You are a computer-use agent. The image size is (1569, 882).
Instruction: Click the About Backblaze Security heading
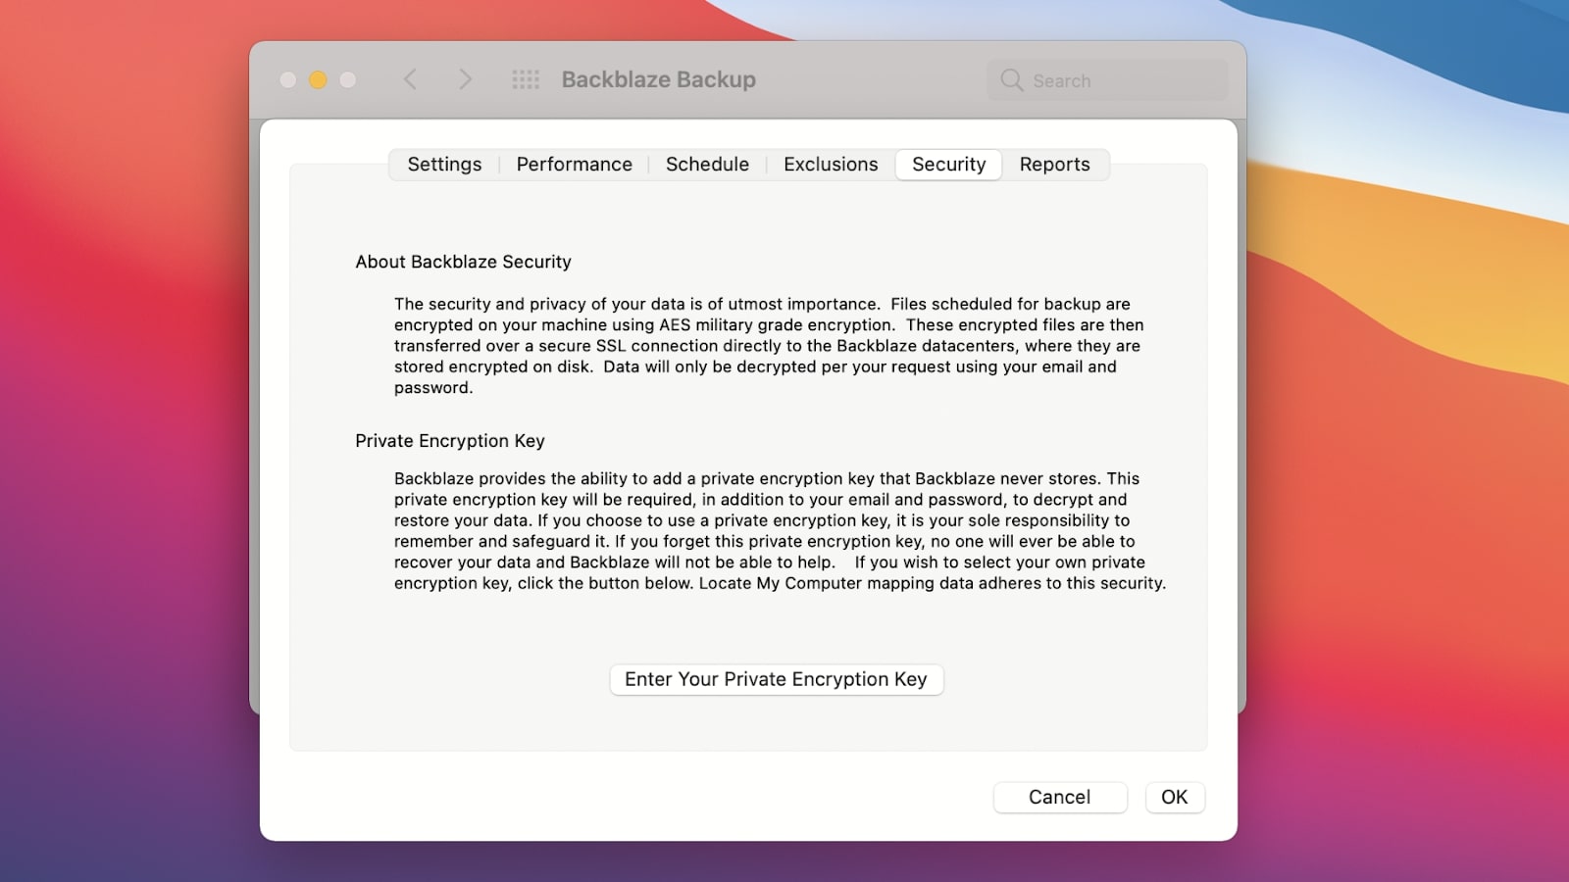point(462,262)
